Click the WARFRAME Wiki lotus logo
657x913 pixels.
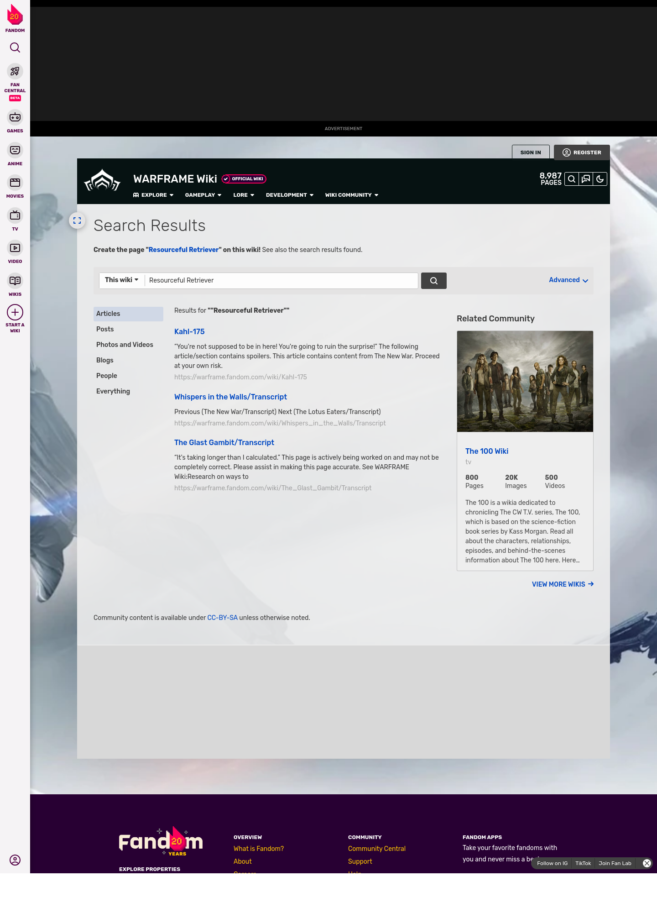102,181
